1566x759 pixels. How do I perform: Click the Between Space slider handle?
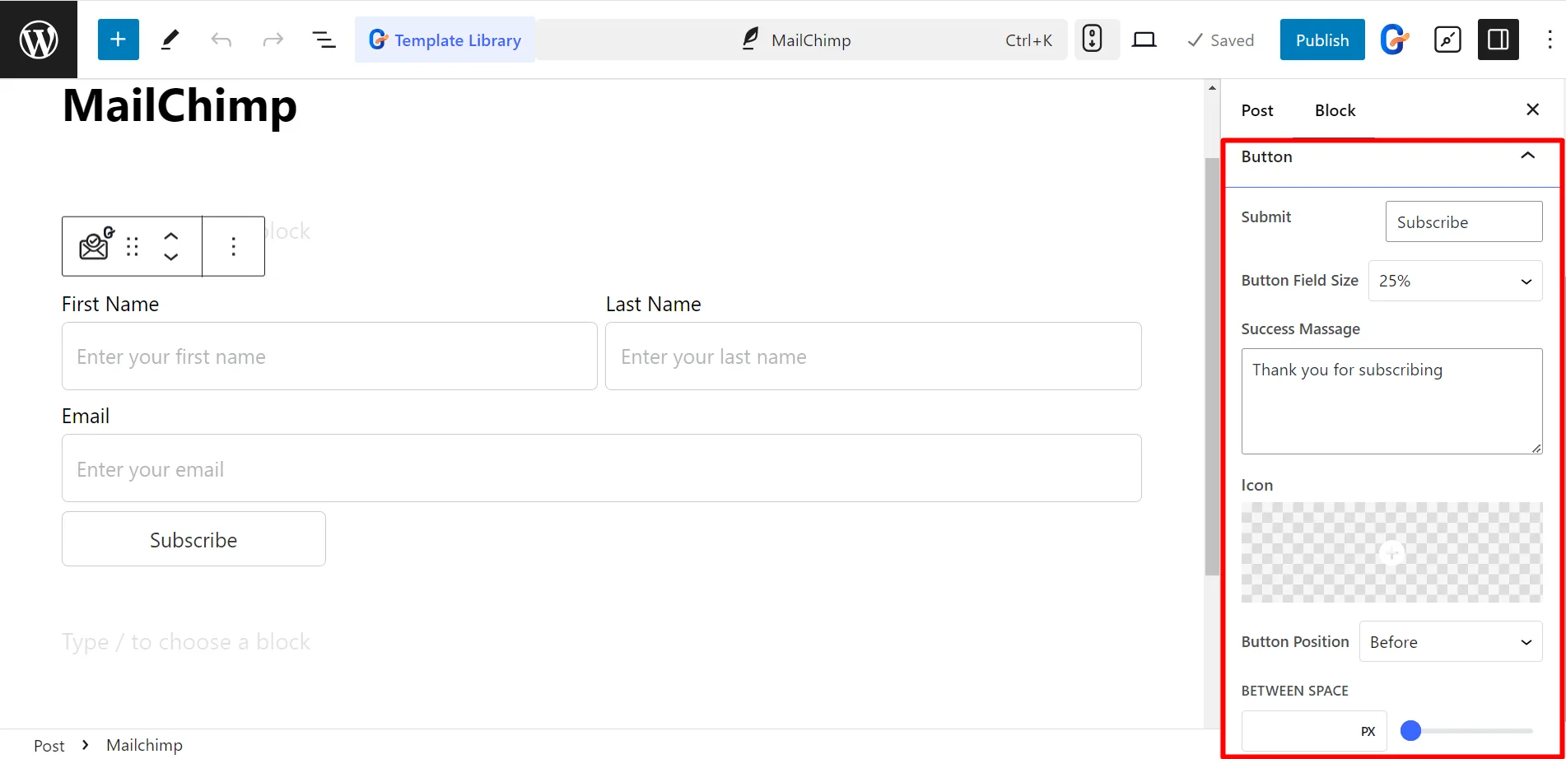coord(1410,730)
